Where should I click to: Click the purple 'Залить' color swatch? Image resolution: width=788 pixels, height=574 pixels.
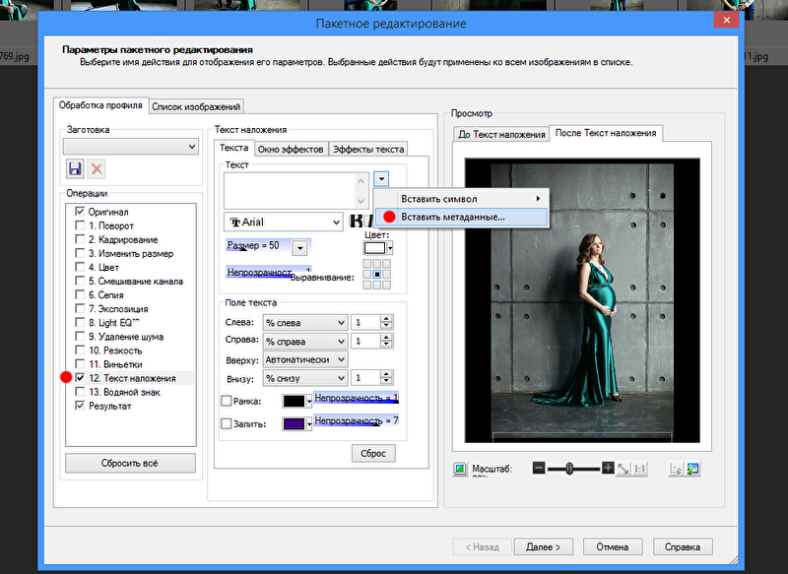click(x=293, y=423)
